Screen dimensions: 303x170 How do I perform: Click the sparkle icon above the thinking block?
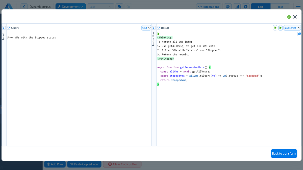158,33
